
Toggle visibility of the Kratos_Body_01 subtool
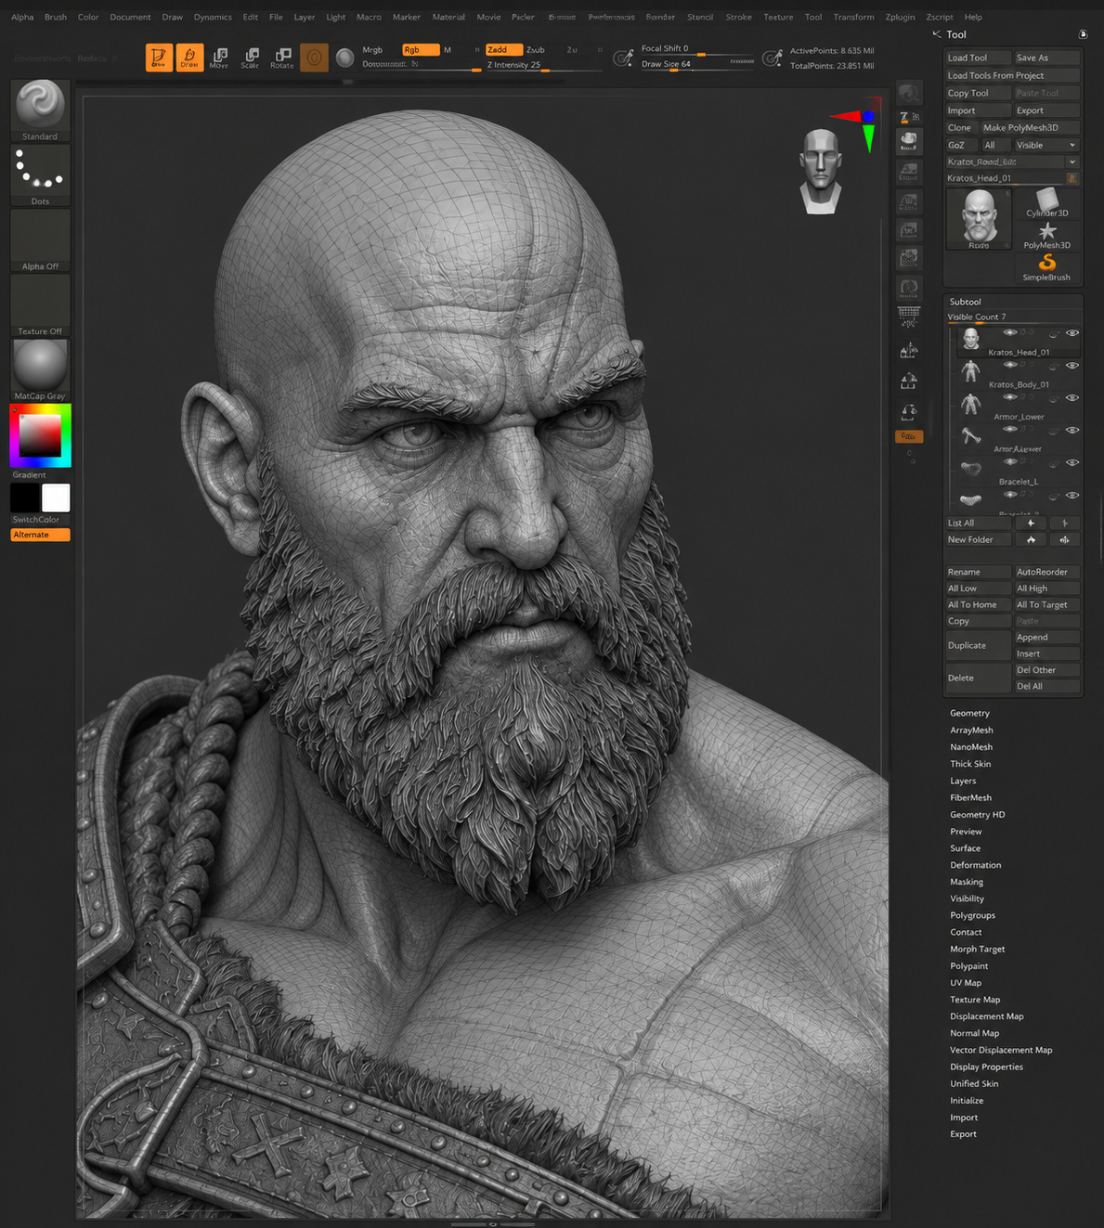click(1072, 366)
